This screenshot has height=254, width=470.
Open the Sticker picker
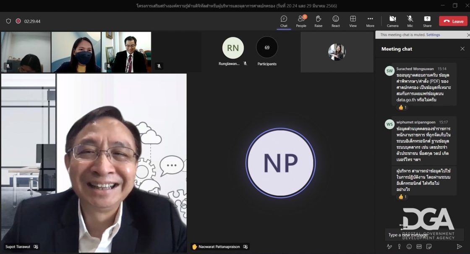click(429, 246)
